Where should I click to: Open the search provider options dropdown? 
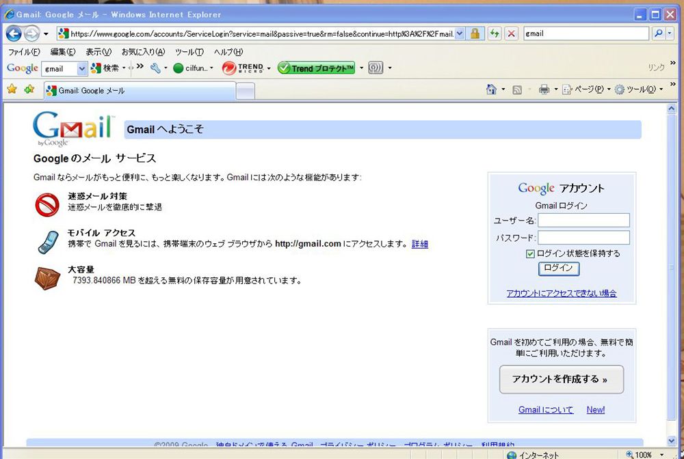(670, 33)
